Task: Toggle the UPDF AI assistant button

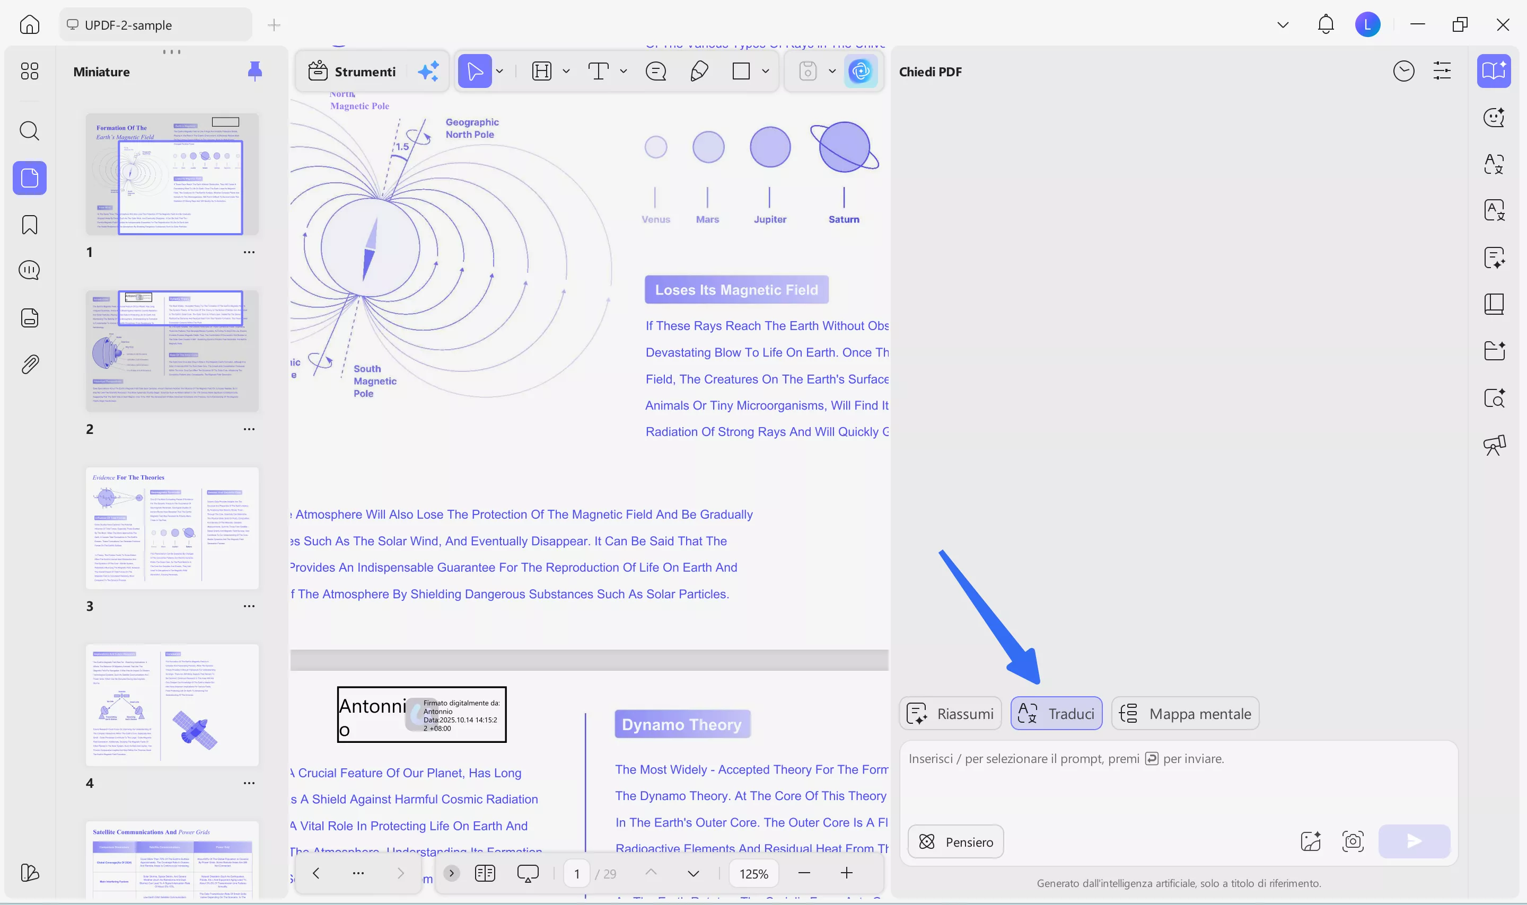Action: click(x=860, y=72)
